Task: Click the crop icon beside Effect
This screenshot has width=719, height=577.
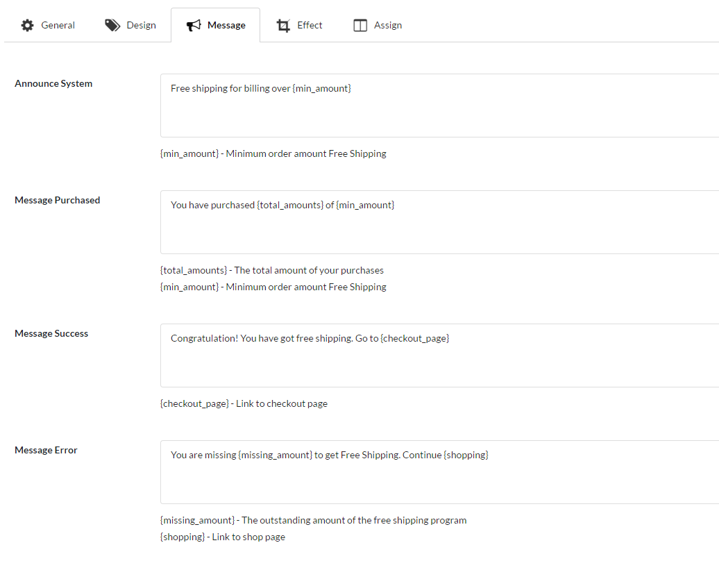Action: tap(283, 26)
